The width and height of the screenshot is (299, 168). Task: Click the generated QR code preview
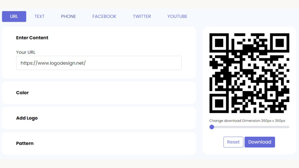(249, 73)
